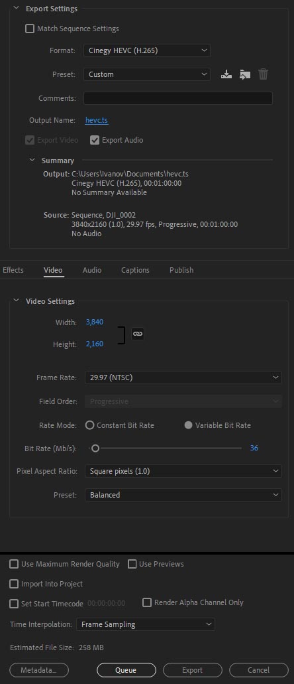Click the hevc.ts output name link

point(97,120)
